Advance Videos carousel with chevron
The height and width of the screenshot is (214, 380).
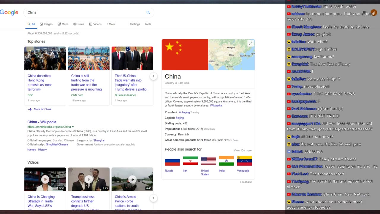tap(153, 198)
